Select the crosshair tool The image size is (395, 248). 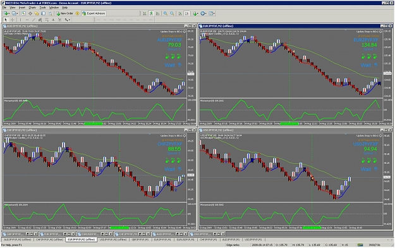(13, 20)
